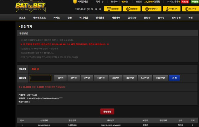This screenshot has width=199, height=127.
Task: Click the green 머니전환 badge
Action: (194, 2)
